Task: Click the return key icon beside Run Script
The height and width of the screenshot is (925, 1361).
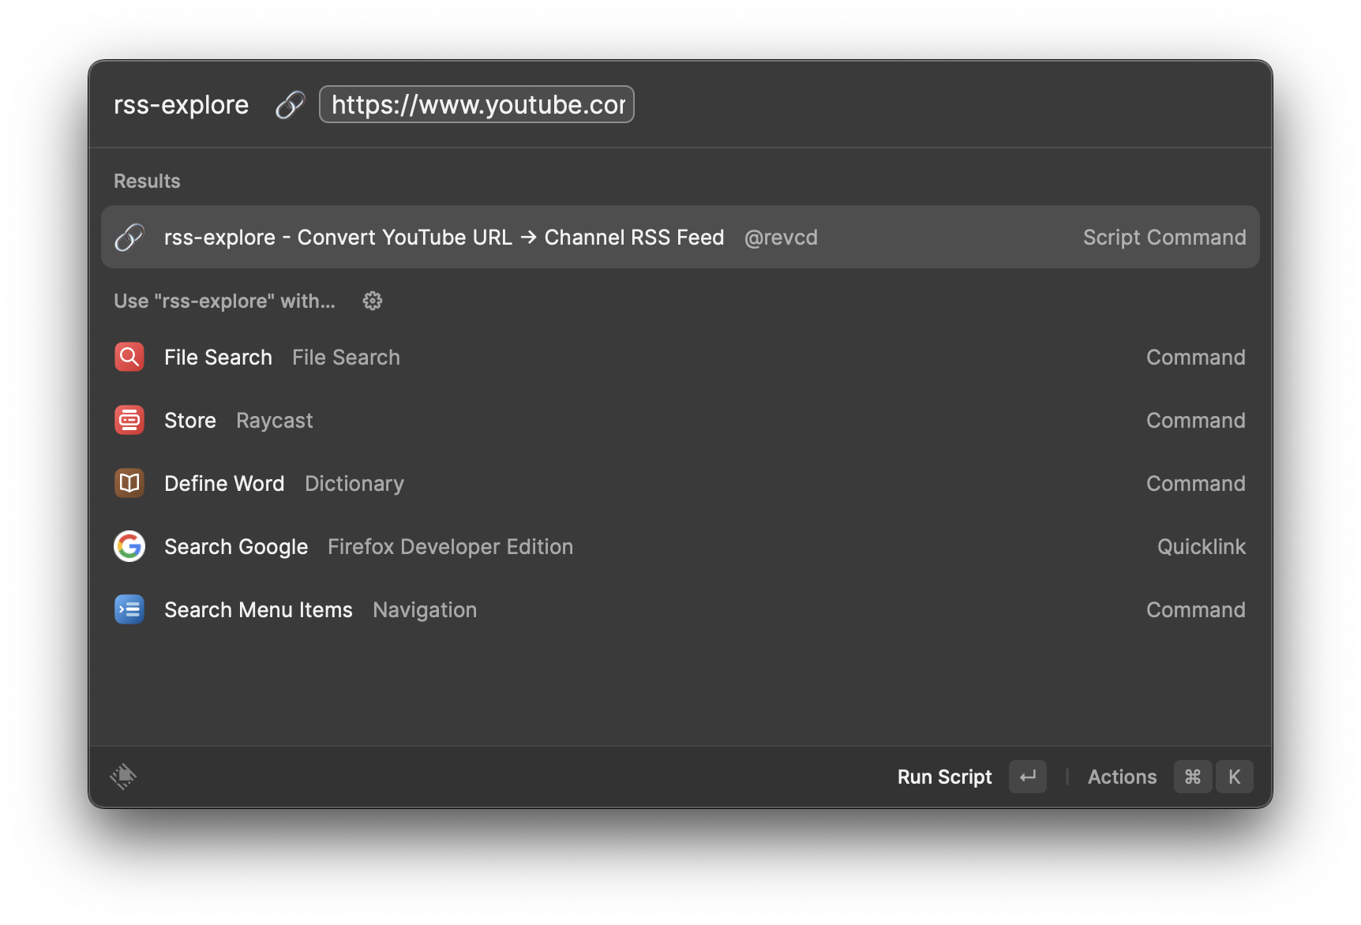Action: coord(1028,777)
